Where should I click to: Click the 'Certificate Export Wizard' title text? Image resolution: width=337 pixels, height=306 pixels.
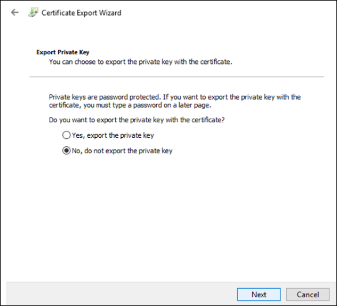coord(81,13)
